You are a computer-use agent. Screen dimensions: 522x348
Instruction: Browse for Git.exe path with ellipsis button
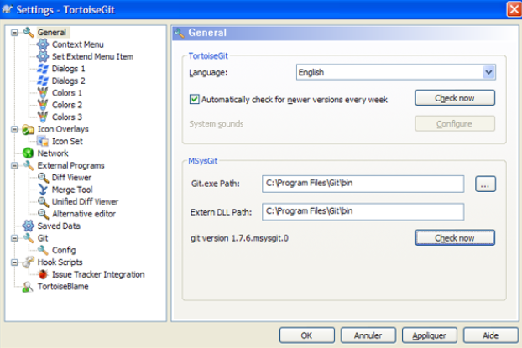click(x=486, y=184)
